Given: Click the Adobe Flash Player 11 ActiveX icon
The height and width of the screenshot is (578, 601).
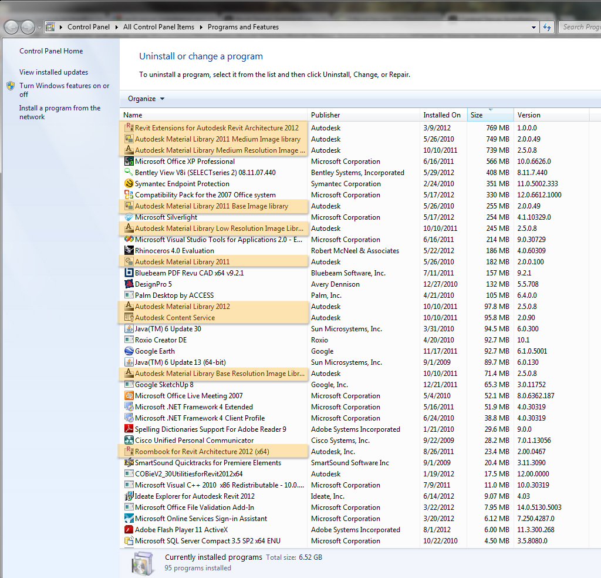Looking at the screenshot, I should (x=129, y=529).
